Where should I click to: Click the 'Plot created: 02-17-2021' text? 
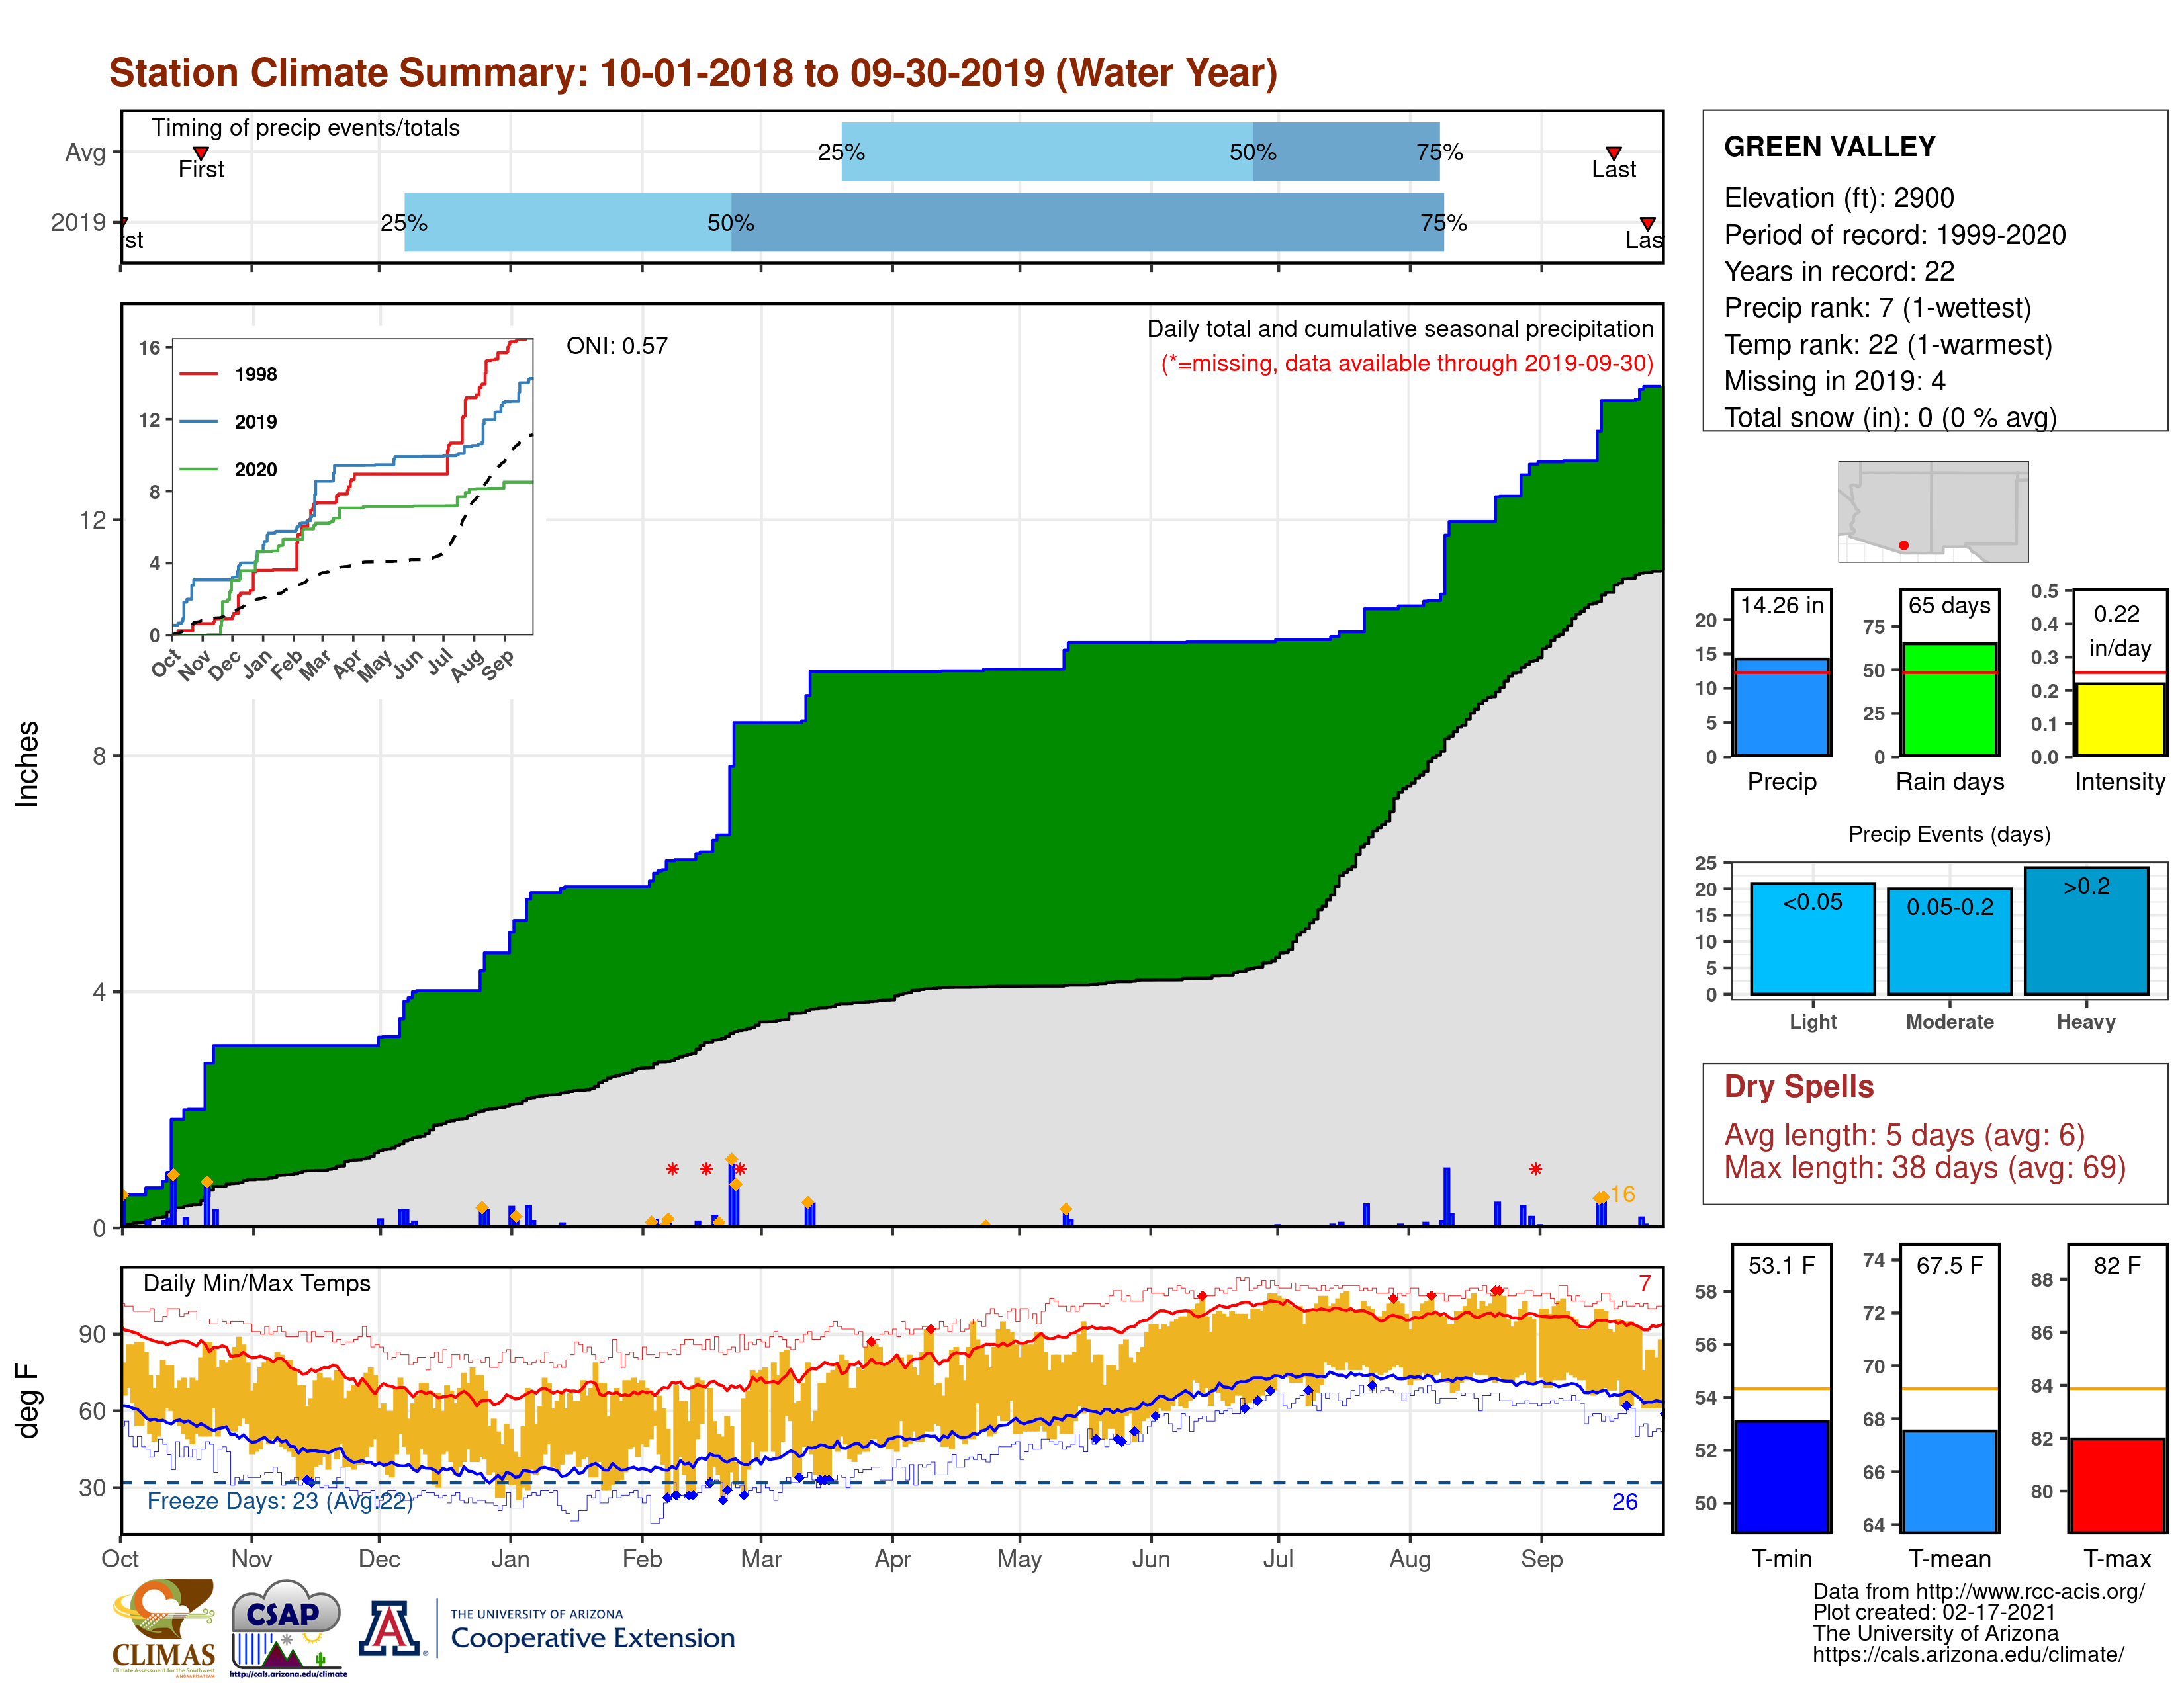pyautogui.click(x=1934, y=1612)
